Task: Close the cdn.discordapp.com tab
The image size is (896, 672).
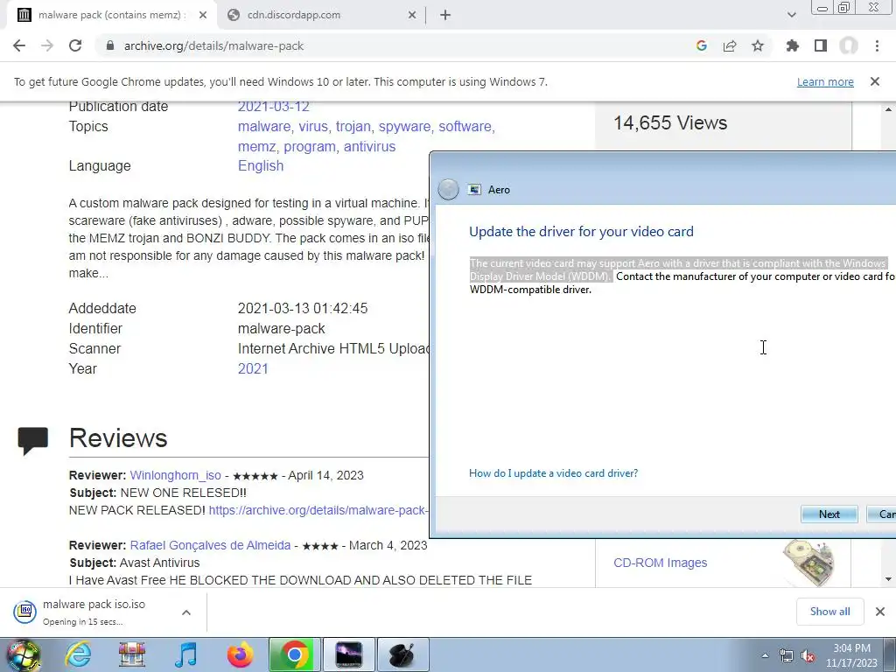Action: pos(412,15)
